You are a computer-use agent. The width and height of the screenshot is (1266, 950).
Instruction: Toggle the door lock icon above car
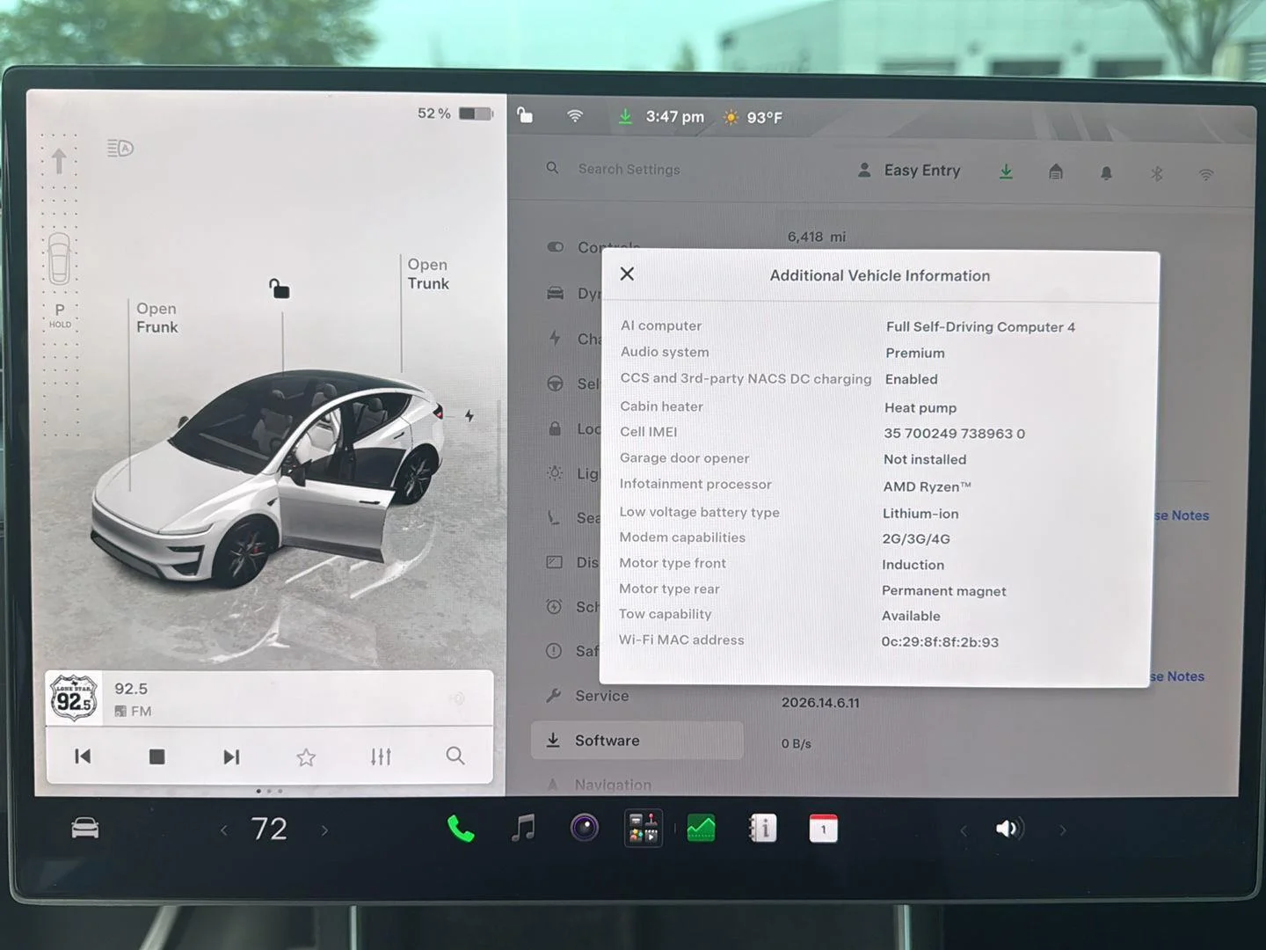279,288
